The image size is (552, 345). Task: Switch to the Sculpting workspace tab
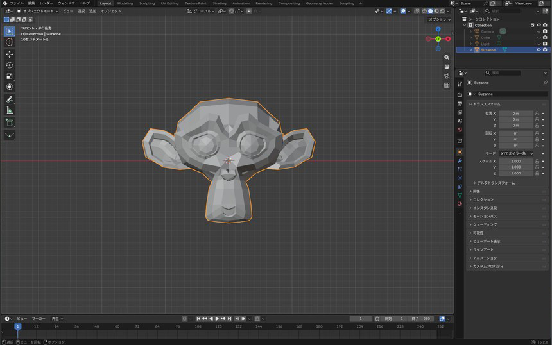pos(147,3)
